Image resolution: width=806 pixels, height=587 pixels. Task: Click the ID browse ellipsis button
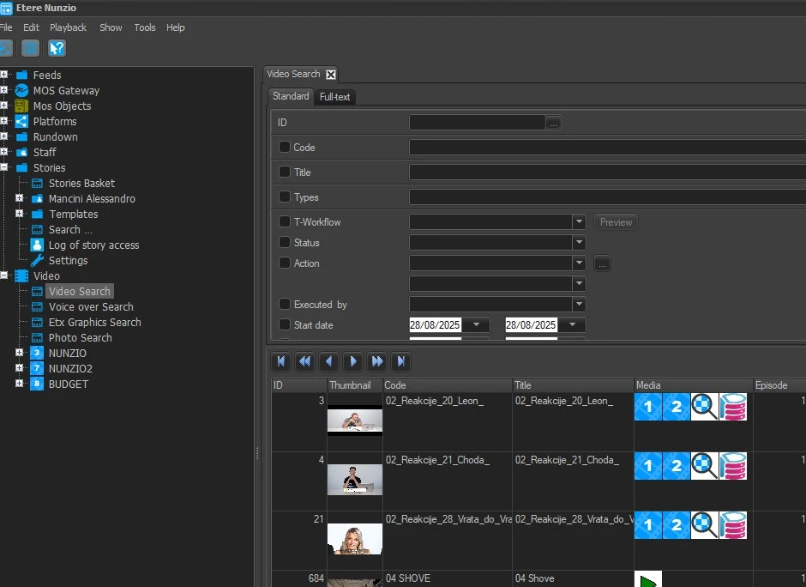(x=554, y=123)
